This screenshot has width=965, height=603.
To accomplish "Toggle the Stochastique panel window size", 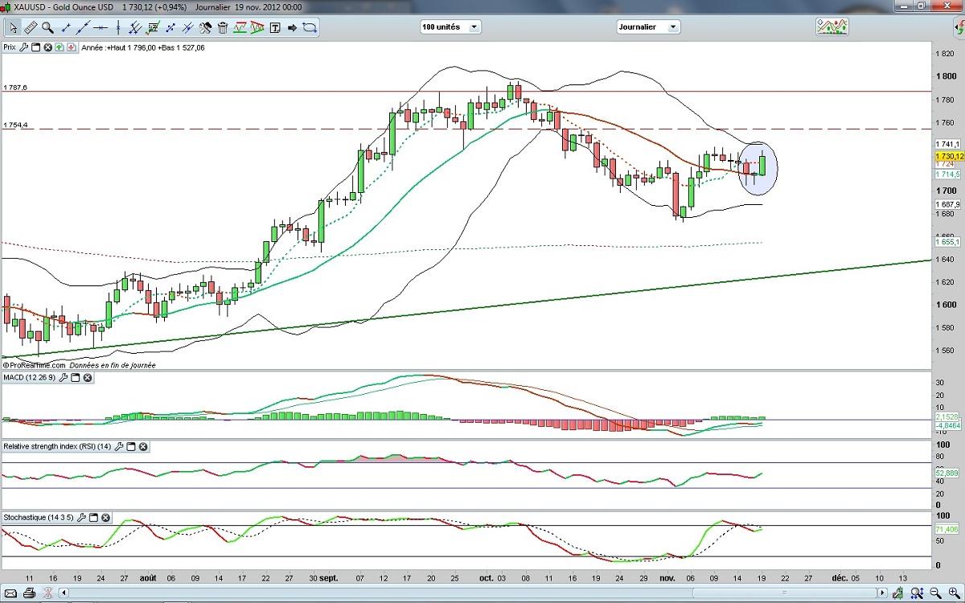I will 93,518.
